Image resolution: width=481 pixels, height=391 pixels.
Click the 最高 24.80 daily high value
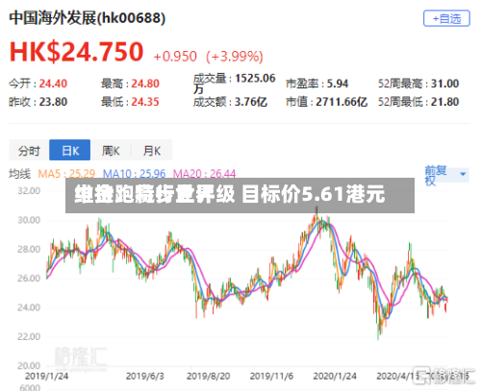click(x=130, y=84)
